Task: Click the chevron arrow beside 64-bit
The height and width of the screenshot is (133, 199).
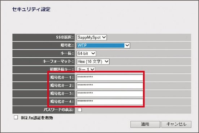Action: point(93,53)
